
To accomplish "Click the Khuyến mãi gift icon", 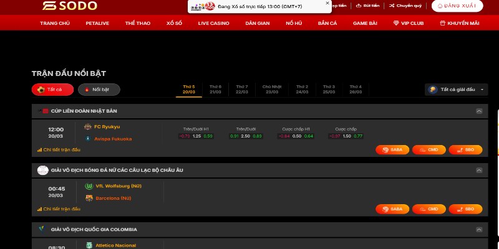I will pos(442,23).
